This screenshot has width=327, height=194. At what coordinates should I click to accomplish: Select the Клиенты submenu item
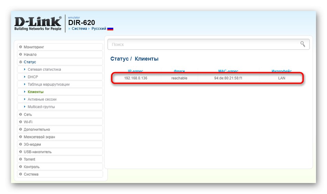click(x=60, y=92)
